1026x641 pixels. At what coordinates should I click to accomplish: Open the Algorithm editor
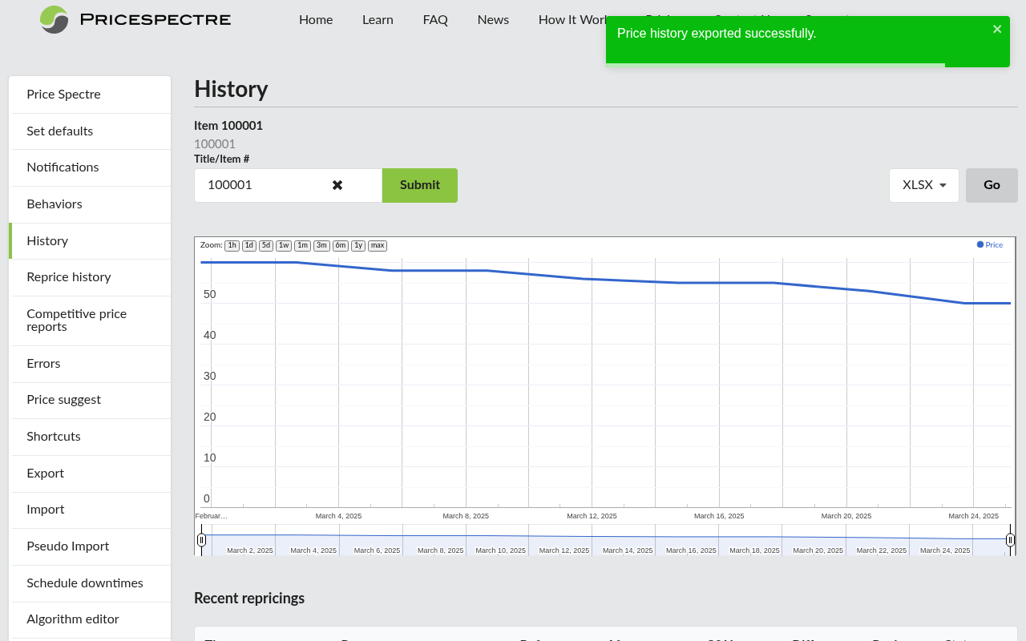[73, 619]
